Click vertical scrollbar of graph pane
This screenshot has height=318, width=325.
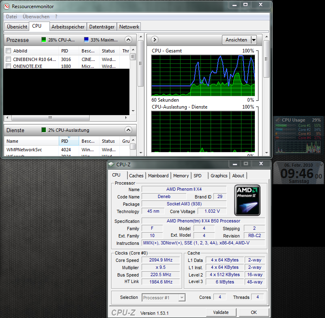pos(266,59)
